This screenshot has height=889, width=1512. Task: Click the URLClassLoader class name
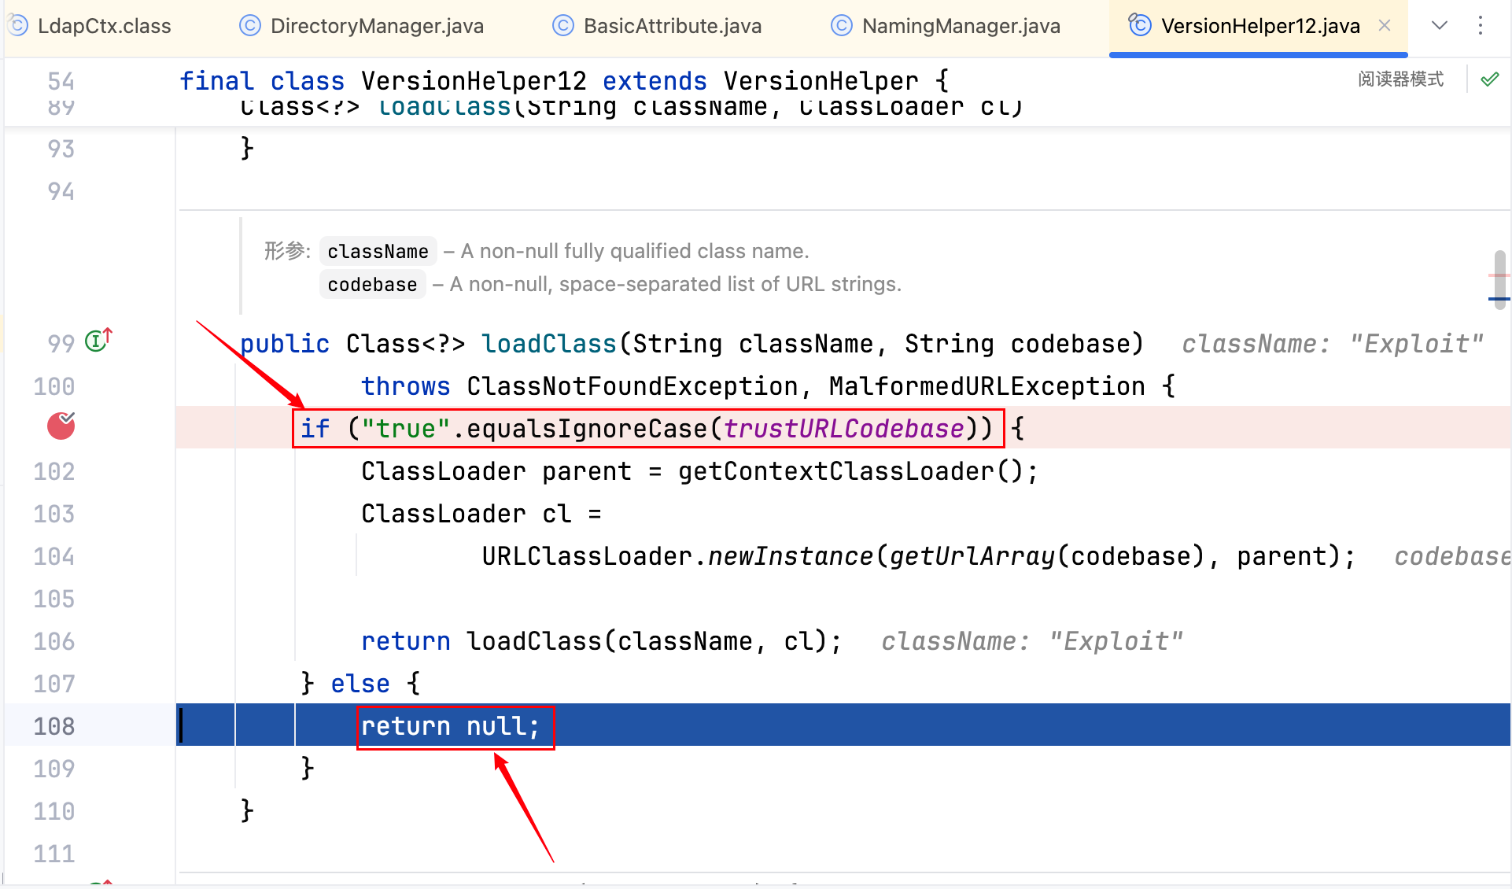click(x=586, y=556)
